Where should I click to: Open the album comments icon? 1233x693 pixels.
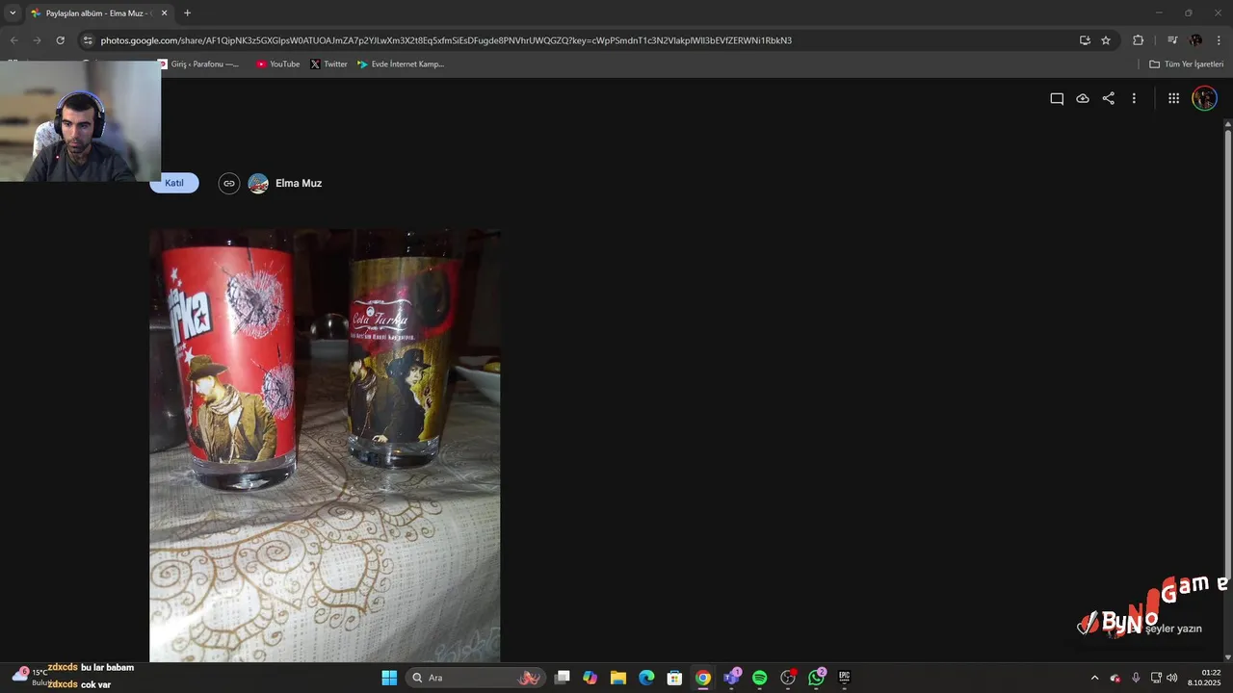pyautogui.click(x=1057, y=98)
